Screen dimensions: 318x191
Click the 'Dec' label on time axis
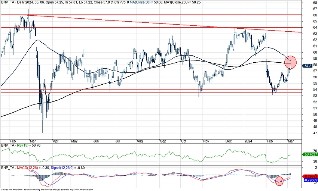point(229,141)
